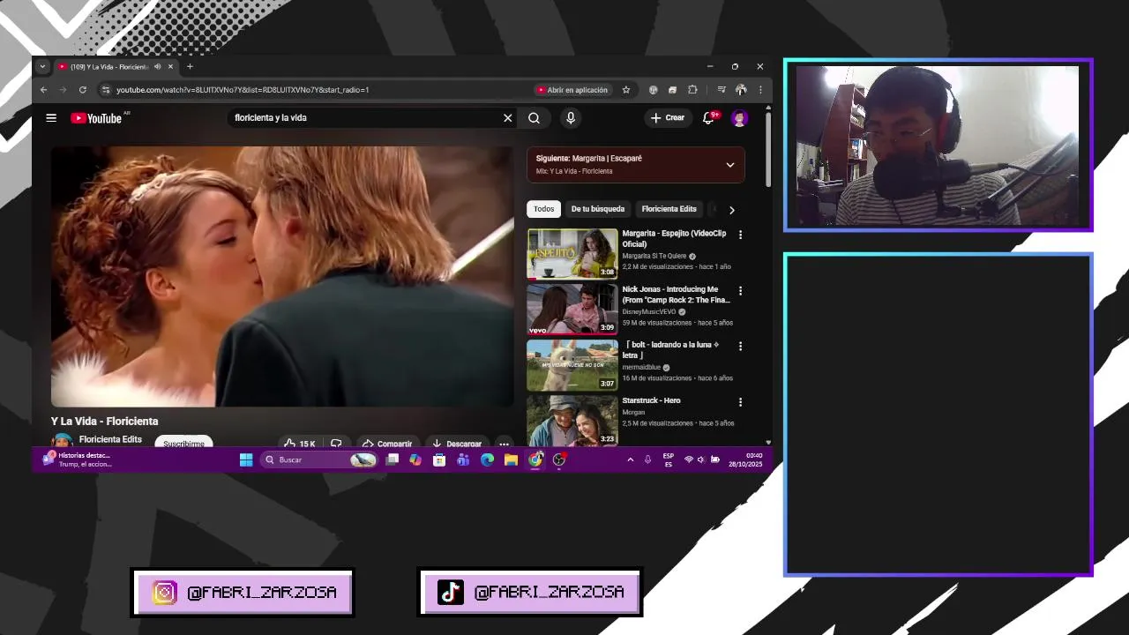Open the Chrome profile avatar
The width and height of the screenshot is (1129, 635).
point(741,90)
